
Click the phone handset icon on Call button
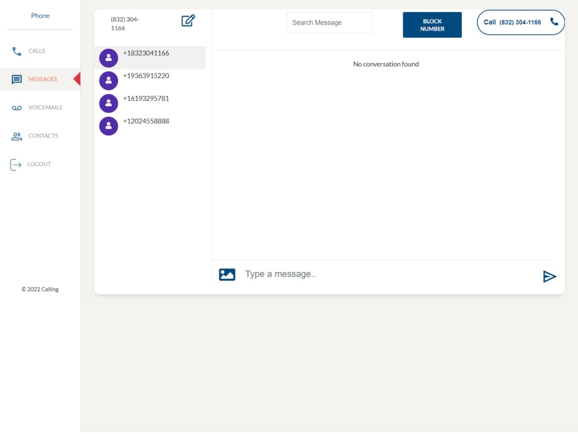point(554,22)
